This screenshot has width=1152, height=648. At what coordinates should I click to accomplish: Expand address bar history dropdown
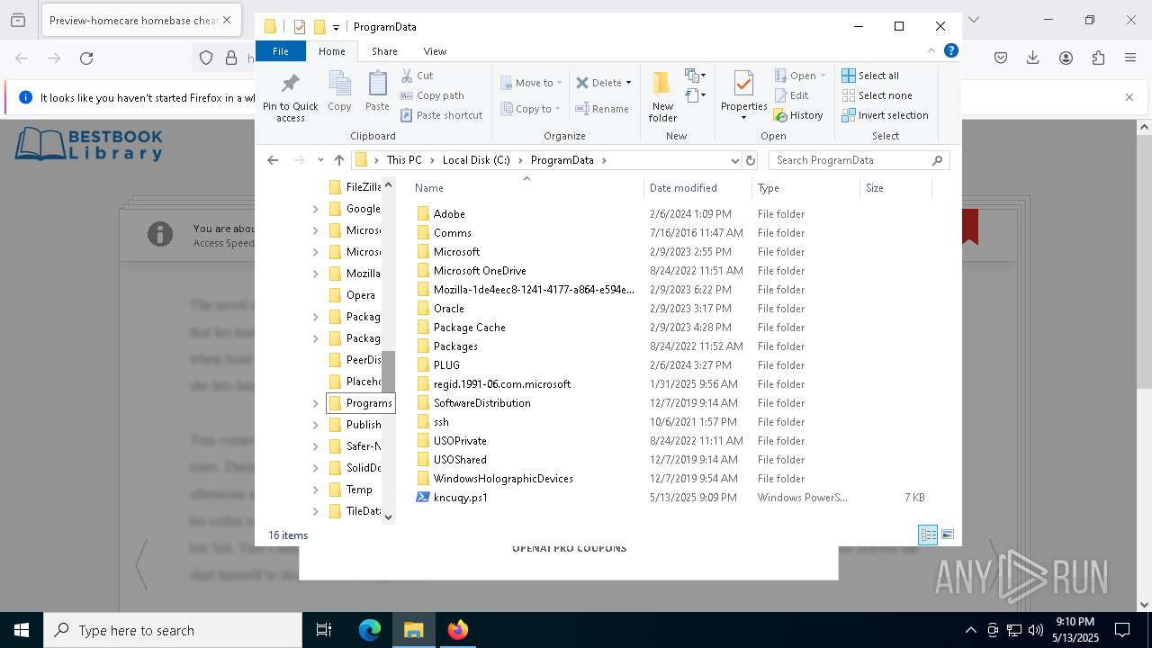click(734, 160)
